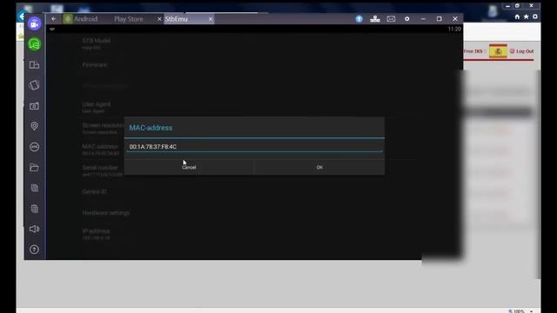Click the multi-window layout sidebar icon

(x=35, y=65)
